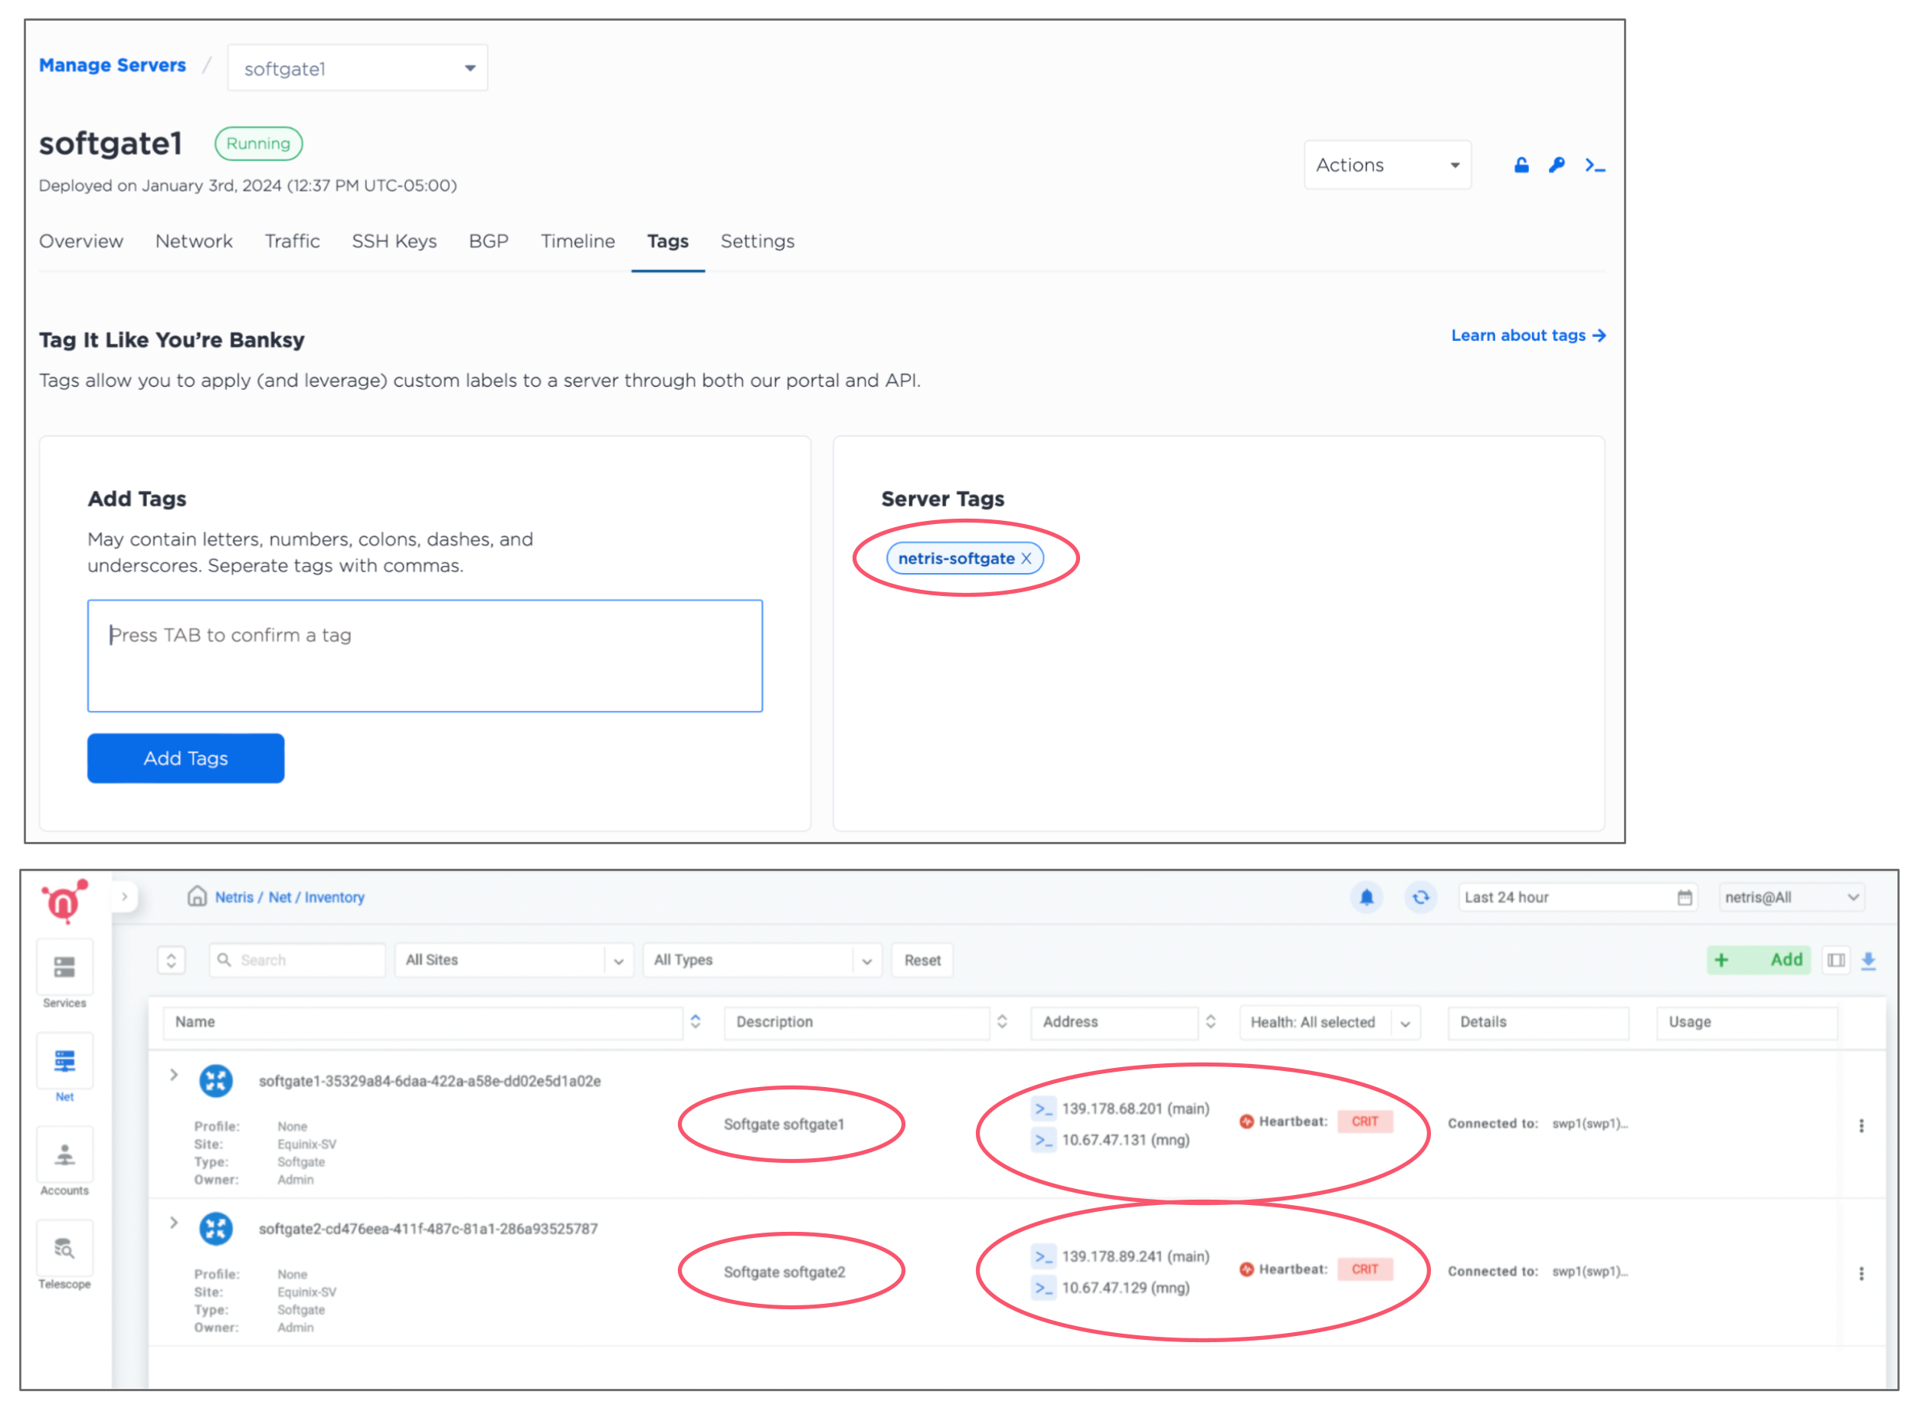
Task: Click the download icon next to Add
Action: [1868, 961]
